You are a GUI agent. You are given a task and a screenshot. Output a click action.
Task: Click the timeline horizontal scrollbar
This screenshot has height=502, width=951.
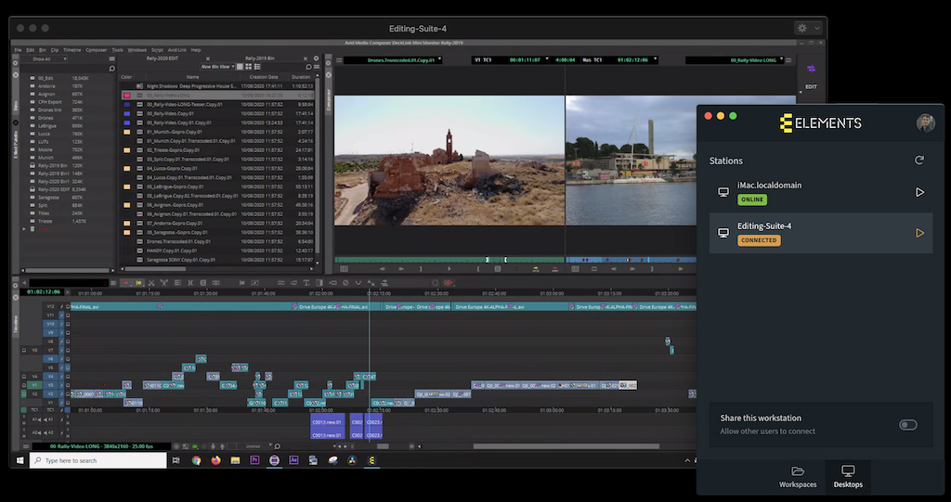point(566,447)
